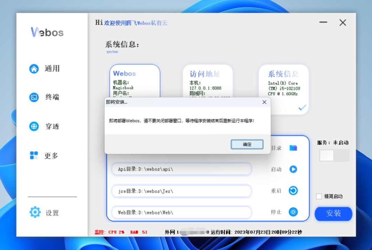
Task: Enable the 精简启动 checkbox
Action: click(319, 196)
